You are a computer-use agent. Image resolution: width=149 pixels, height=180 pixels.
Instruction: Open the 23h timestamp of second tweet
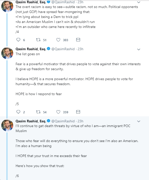(80, 49)
